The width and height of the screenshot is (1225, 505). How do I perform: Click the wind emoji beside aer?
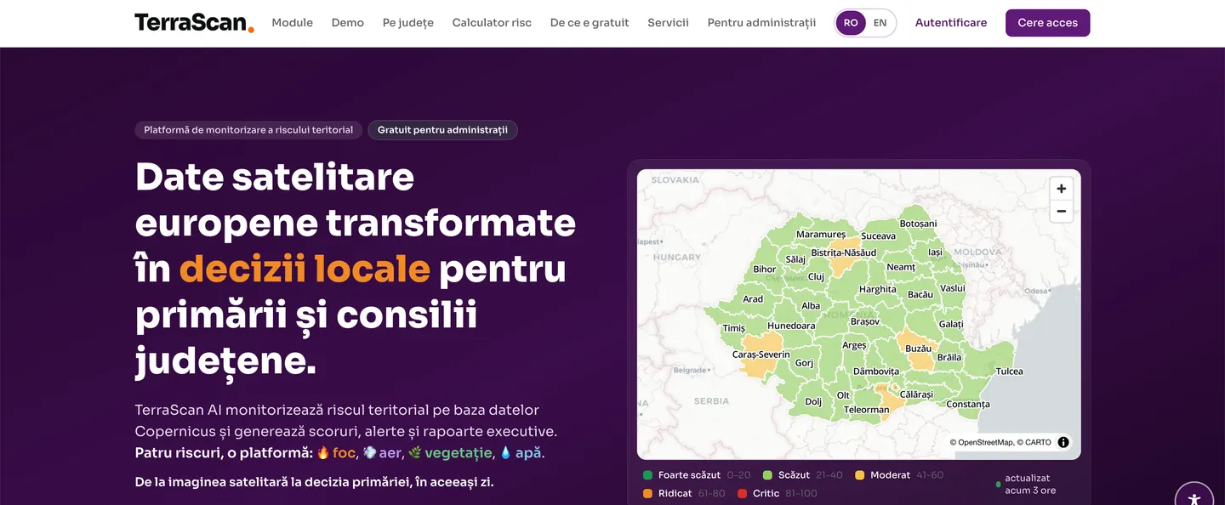pyautogui.click(x=369, y=453)
